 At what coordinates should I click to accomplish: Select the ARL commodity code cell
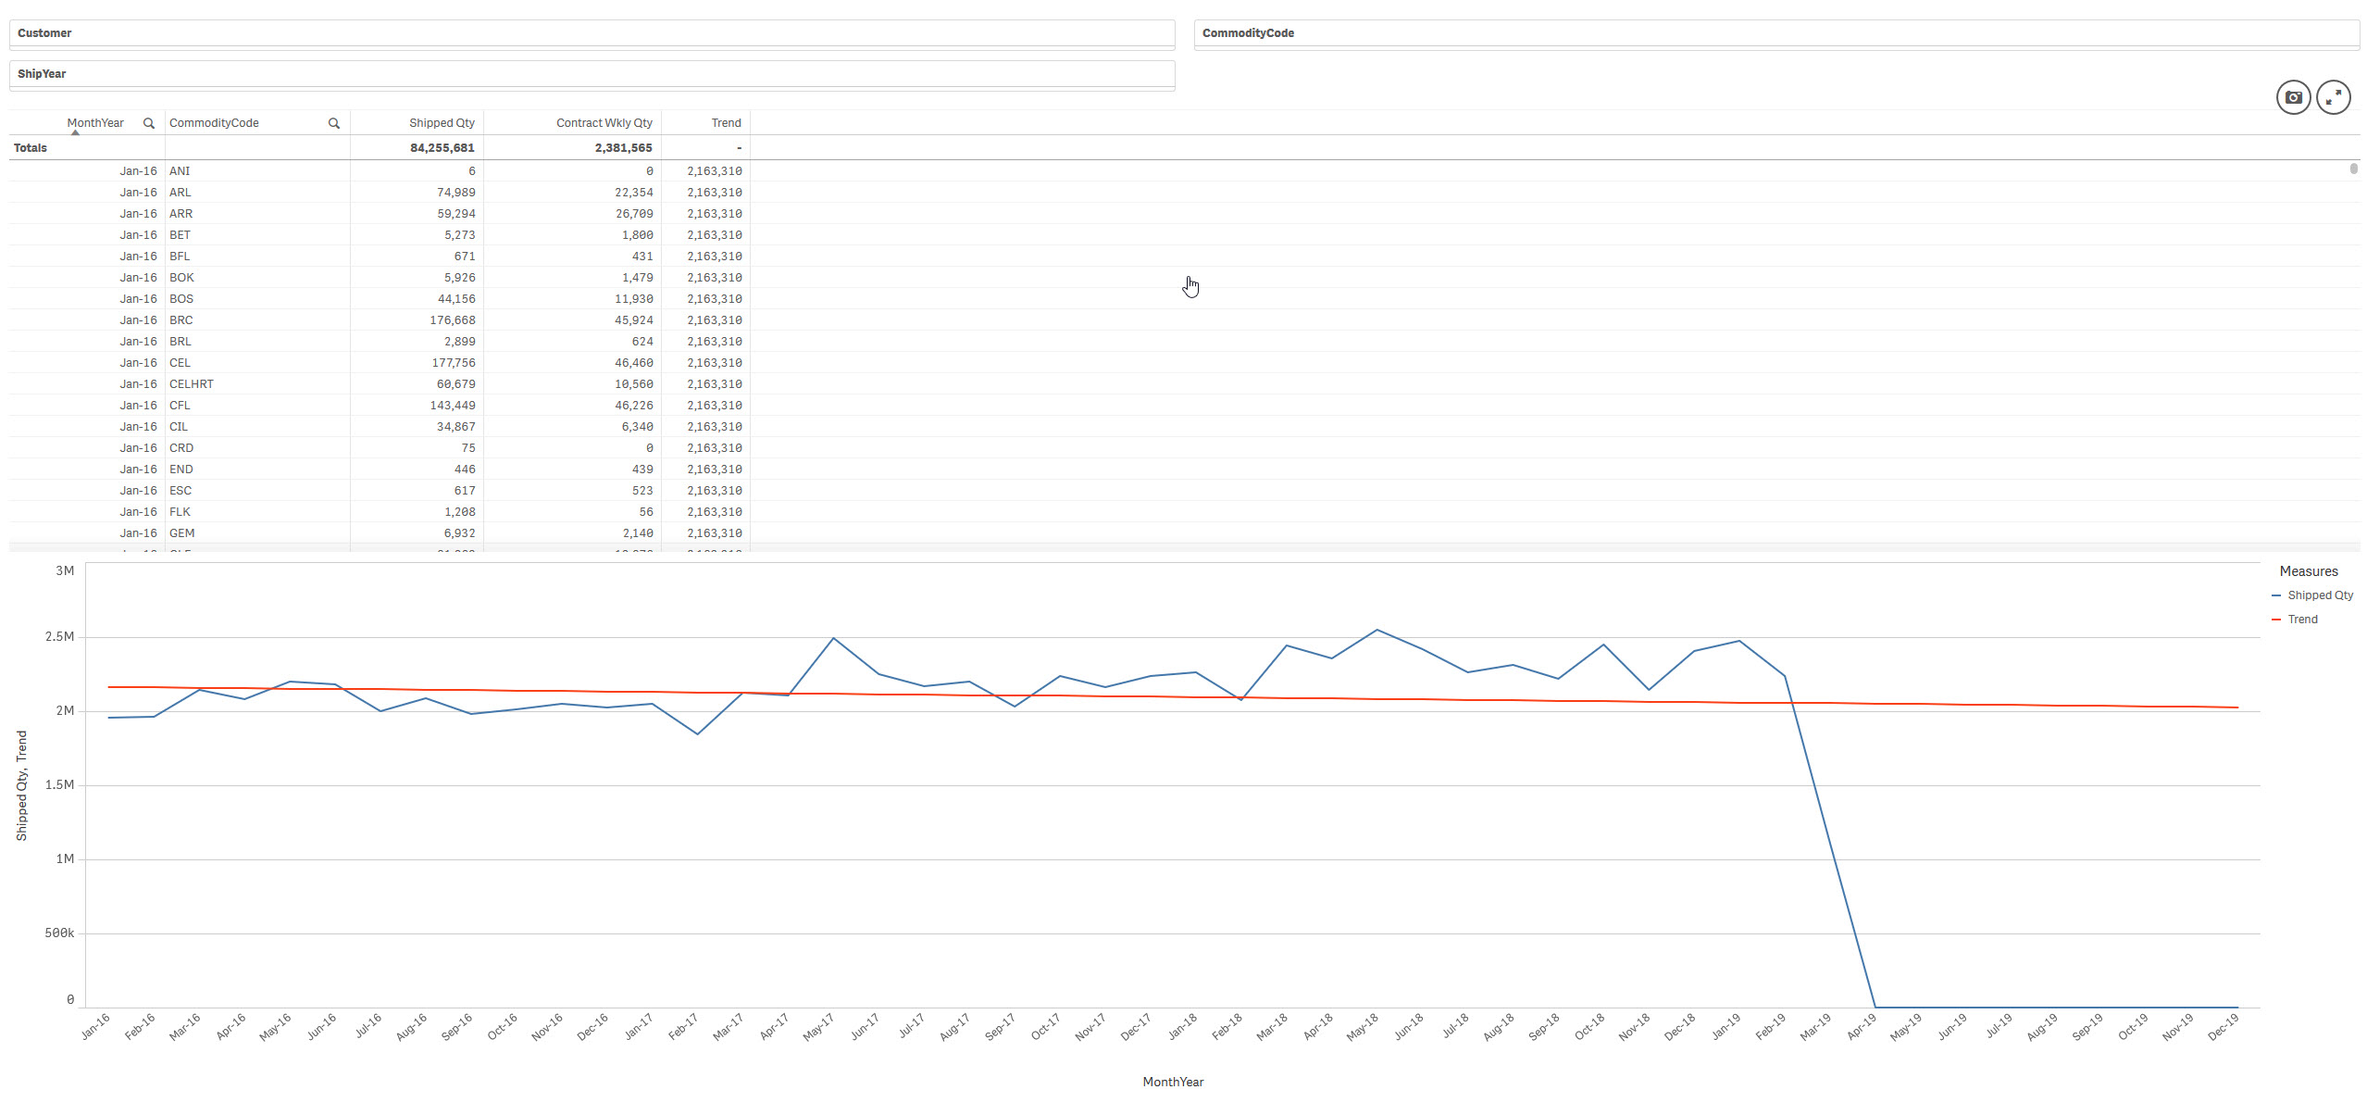click(181, 193)
